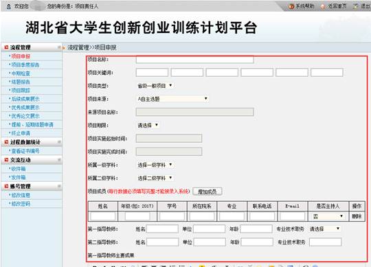Open 查看证书编号 sidebar link

(x=25, y=151)
